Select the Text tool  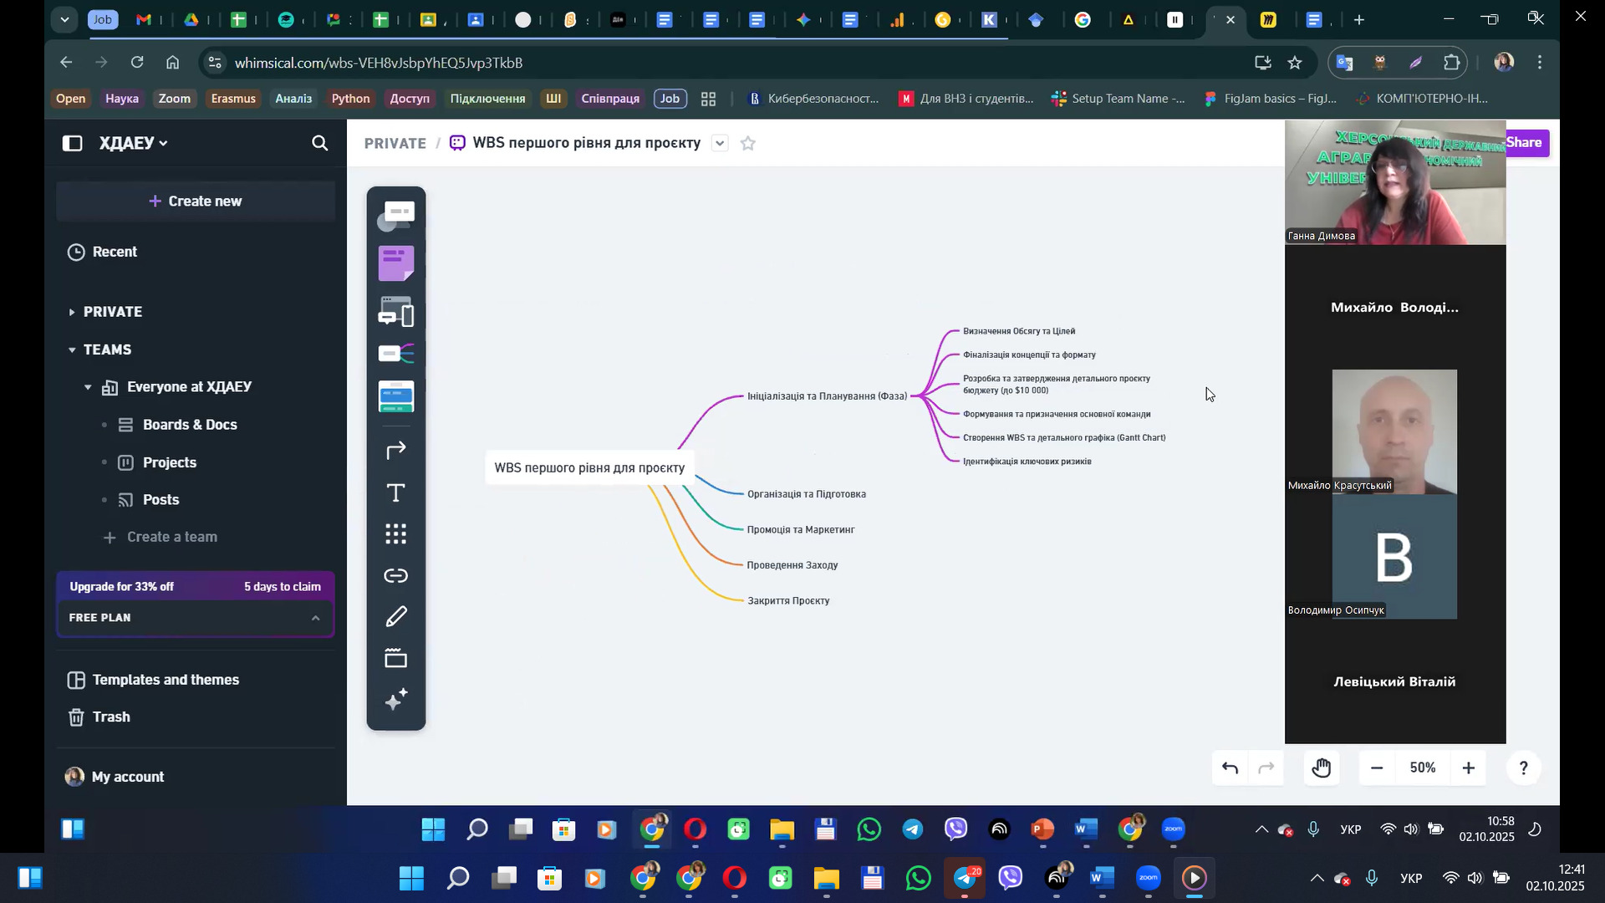tap(396, 492)
